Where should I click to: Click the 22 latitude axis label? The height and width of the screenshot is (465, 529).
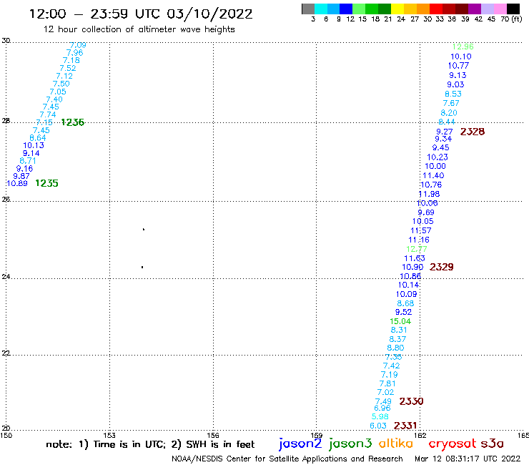6,353
